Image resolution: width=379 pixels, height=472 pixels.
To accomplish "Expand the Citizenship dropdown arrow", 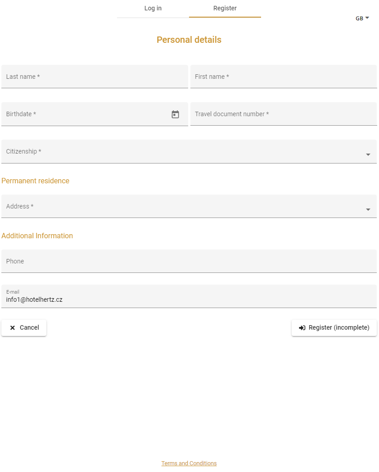I will (x=368, y=154).
